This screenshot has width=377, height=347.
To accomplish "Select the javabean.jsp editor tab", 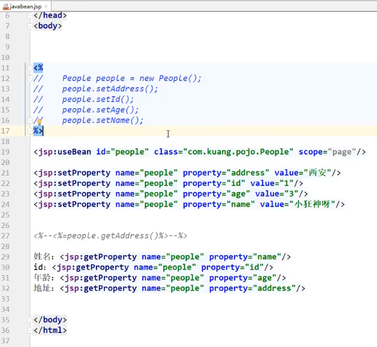I will coord(25,6).
